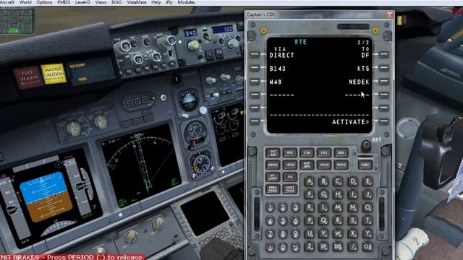Click the standby attitude indicator

(x=189, y=100)
